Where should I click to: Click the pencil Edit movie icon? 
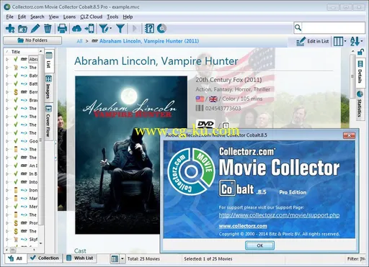pos(35,29)
